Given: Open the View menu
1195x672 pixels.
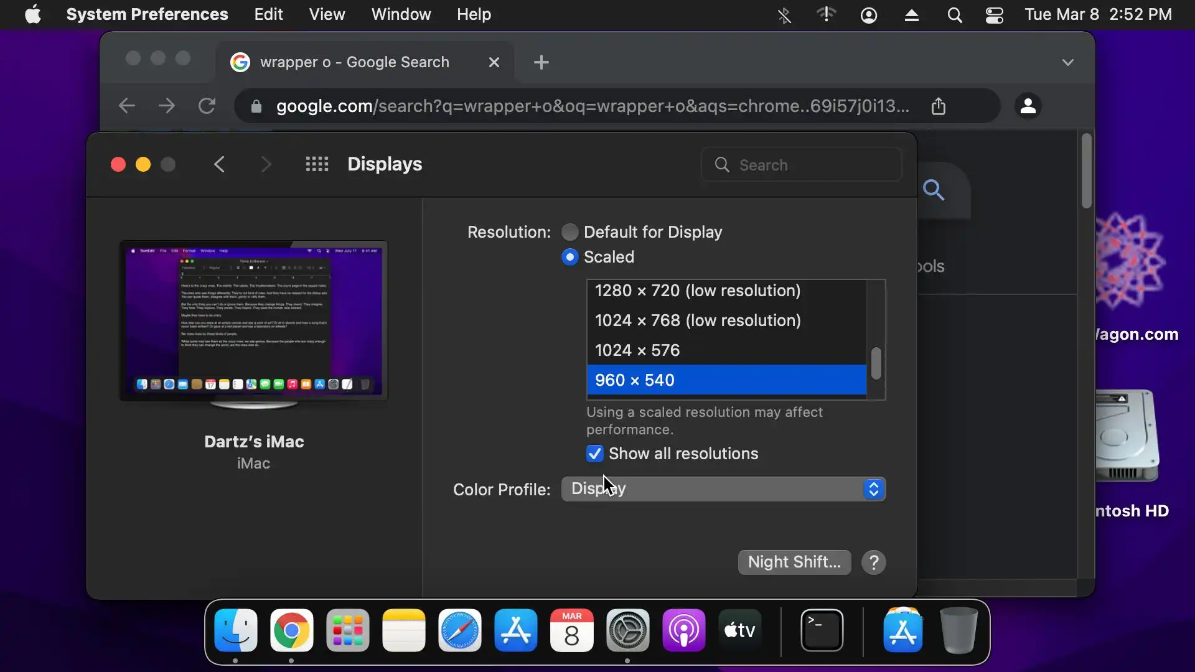Looking at the screenshot, I should coord(327,14).
